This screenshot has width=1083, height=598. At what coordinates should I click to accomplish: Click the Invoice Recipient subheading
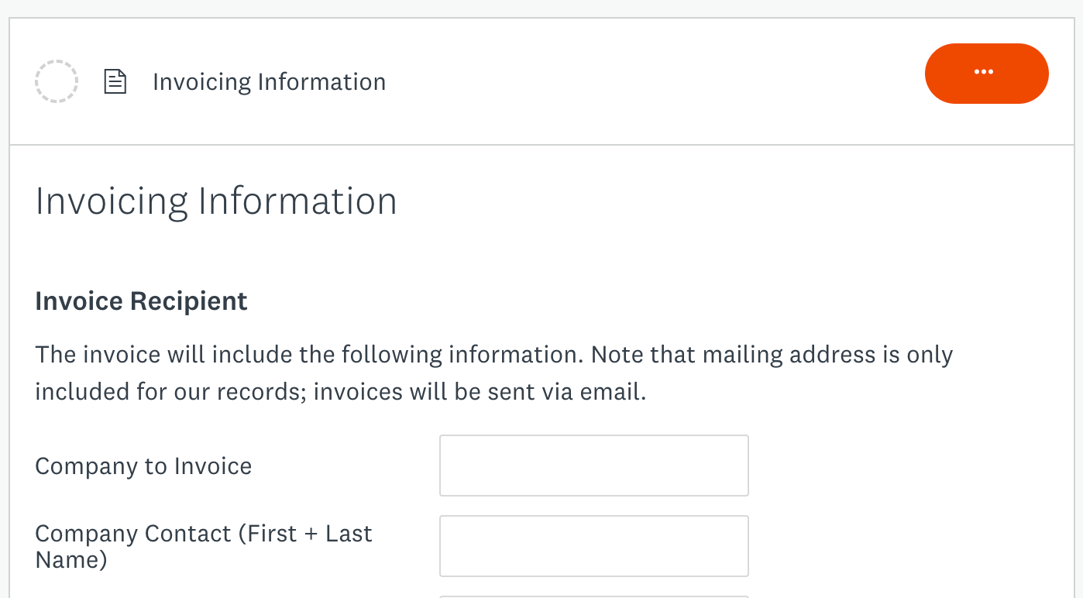pos(141,301)
